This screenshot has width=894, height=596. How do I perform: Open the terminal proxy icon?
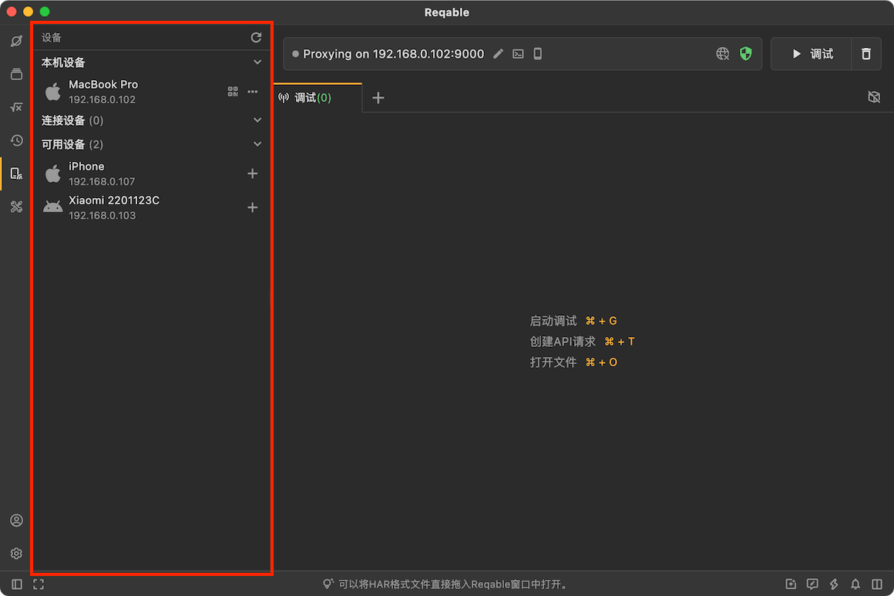(518, 54)
